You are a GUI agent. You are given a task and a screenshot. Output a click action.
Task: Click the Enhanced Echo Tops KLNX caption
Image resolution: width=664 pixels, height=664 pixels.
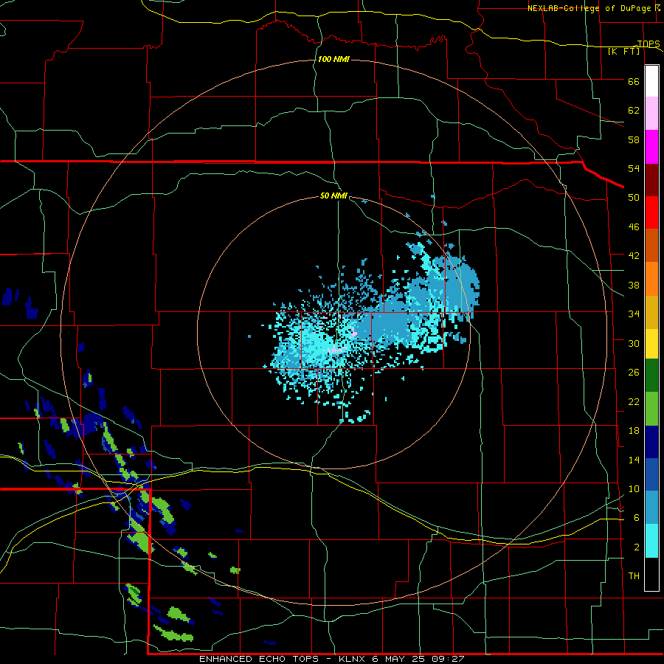click(332, 659)
